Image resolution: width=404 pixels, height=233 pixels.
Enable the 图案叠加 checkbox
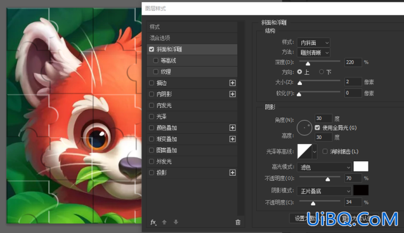[151, 150]
